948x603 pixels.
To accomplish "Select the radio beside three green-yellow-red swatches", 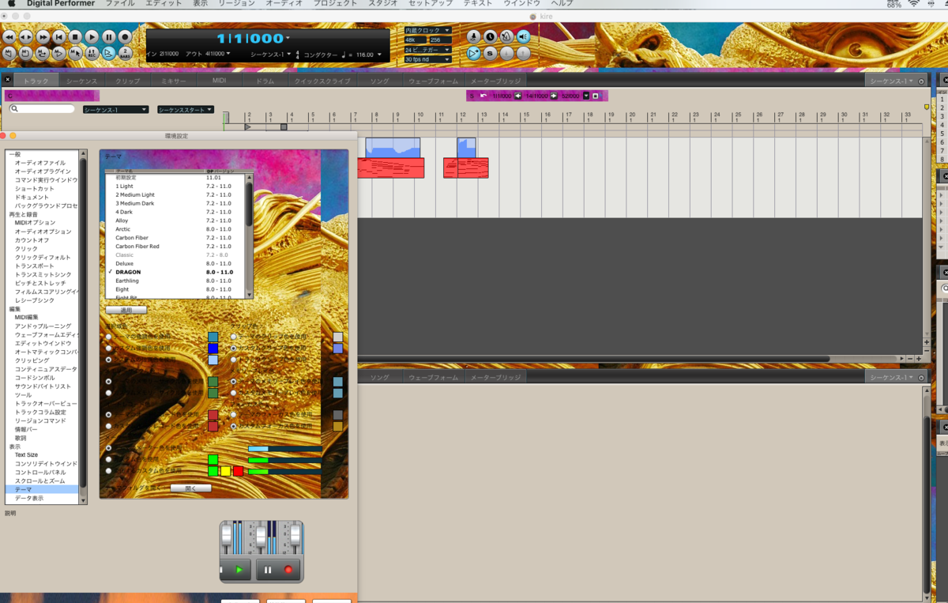I will tap(108, 471).
